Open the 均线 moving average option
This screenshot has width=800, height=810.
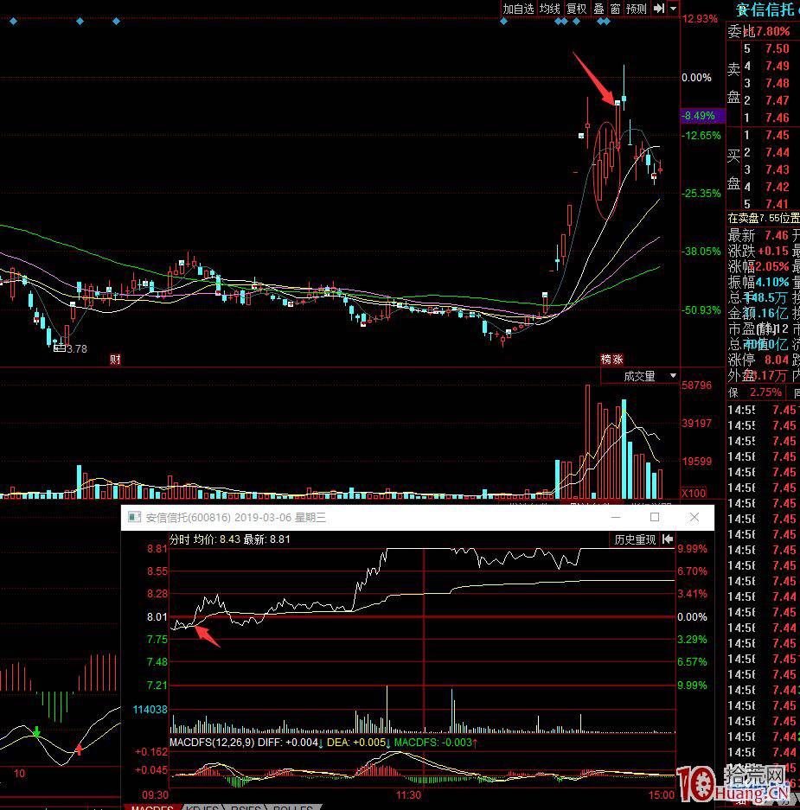549,9
